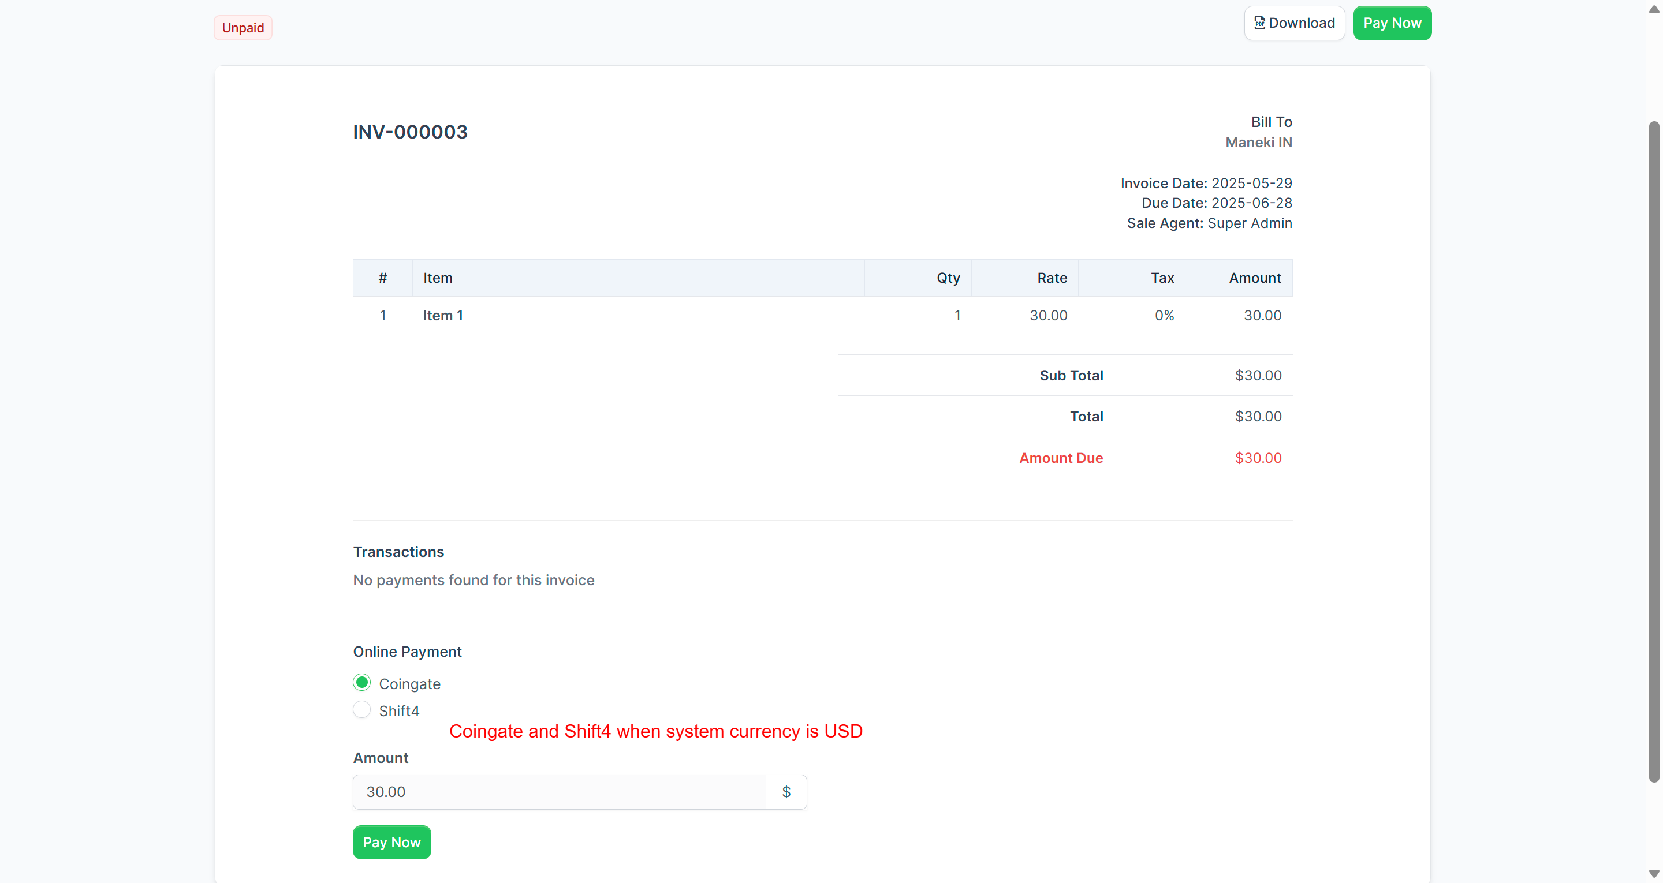The width and height of the screenshot is (1663, 883).
Task: Click the Qty column header
Action: click(947, 278)
